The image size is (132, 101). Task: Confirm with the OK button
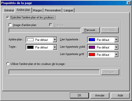tap(79, 95)
